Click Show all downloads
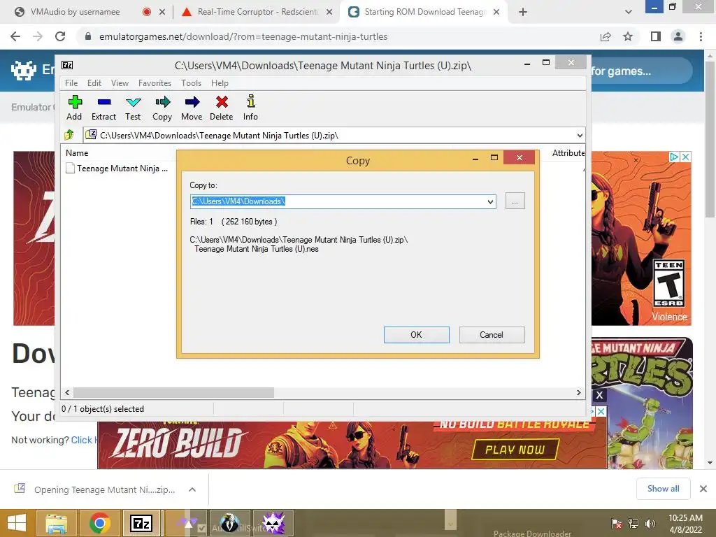Viewport: 716px width, 537px height. tap(663, 489)
